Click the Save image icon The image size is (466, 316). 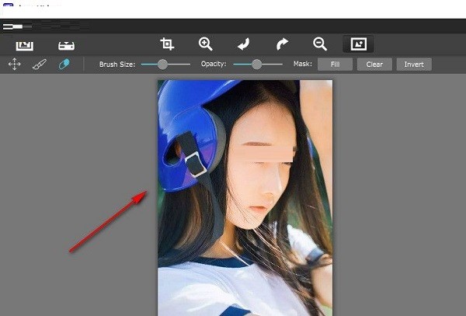pyautogui.click(x=25, y=45)
